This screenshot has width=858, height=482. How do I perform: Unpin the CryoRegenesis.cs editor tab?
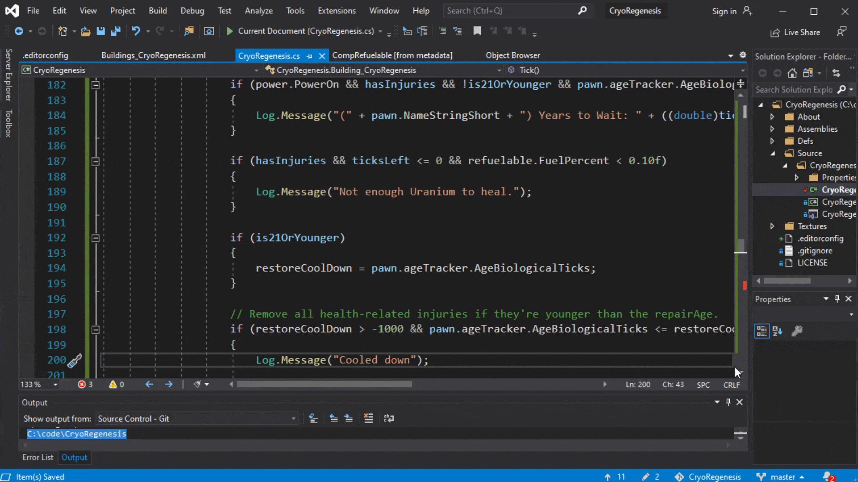click(x=310, y=55)
